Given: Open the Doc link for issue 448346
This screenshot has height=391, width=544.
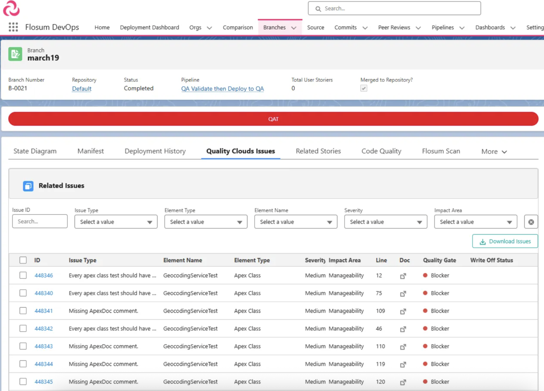Looking at the screenshot, I should point(403,275).
